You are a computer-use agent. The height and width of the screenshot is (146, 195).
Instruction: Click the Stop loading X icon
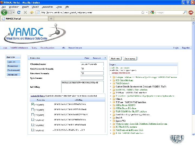25,12
